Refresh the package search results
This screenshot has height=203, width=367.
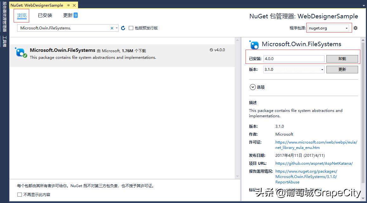coord(123,28)
